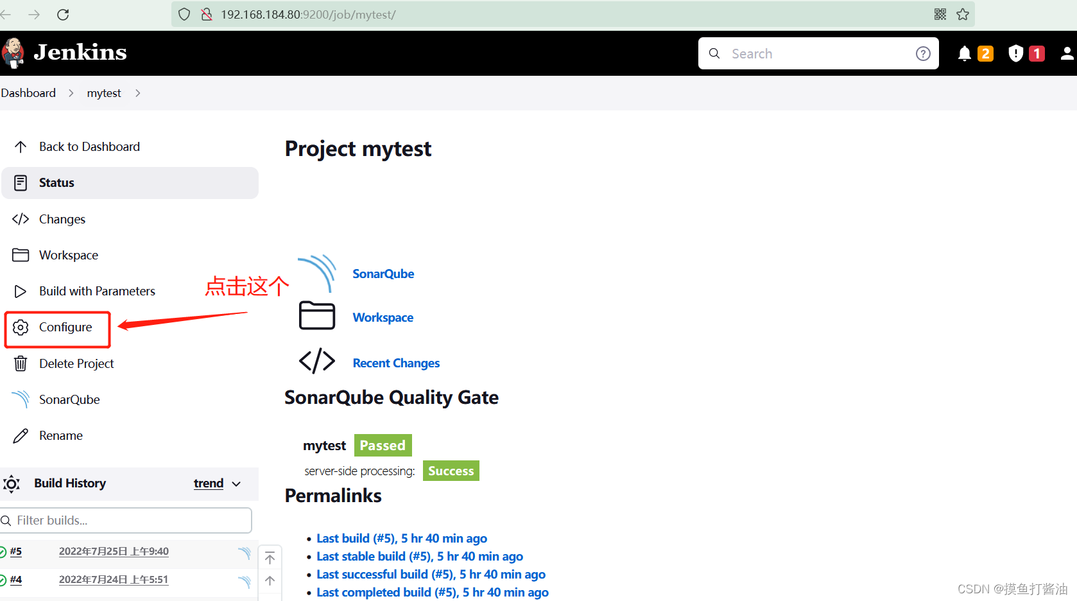The width and height of the screenshot is (1077, 601).
Task: Open Last stable build (#5) permalink
Action: click(x=420, y=556)
